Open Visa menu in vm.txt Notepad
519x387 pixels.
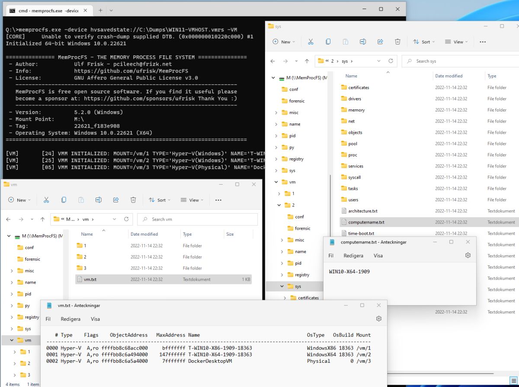95,319
